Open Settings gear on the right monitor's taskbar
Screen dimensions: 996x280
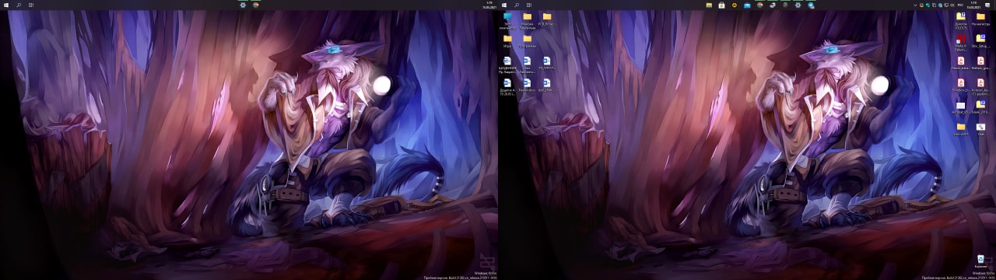tap(798, 5)
